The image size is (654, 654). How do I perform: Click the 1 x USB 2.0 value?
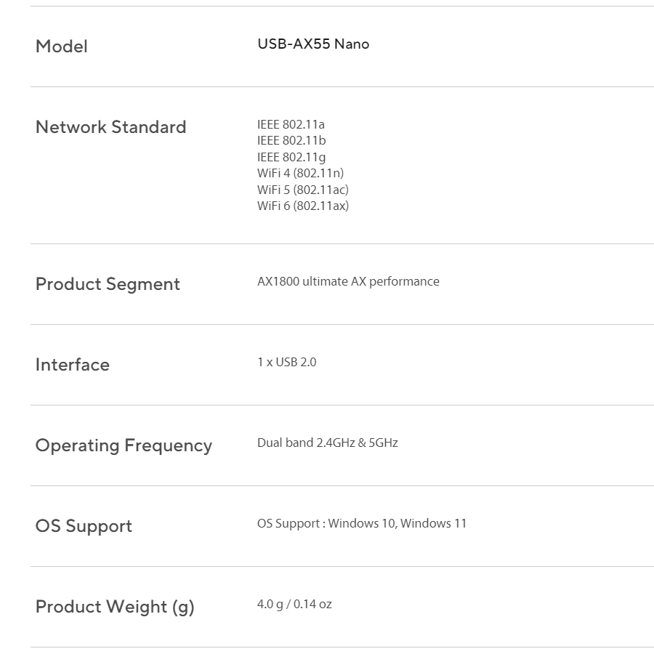286,362
